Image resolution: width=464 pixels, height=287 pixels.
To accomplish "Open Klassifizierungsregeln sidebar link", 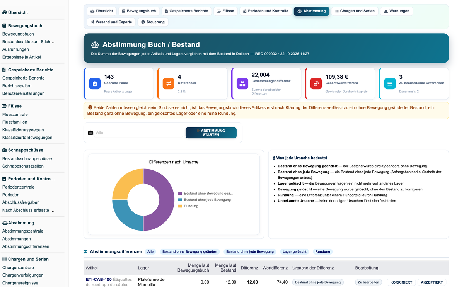I will click(x=23, y=130).
